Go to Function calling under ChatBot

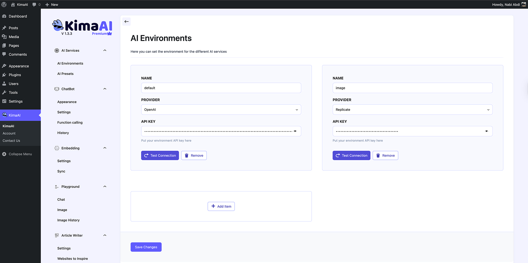(70, 122)
